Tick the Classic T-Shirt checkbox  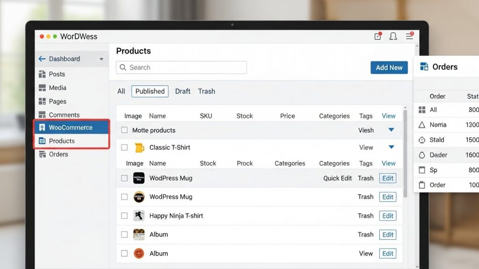tap(124, 148)
